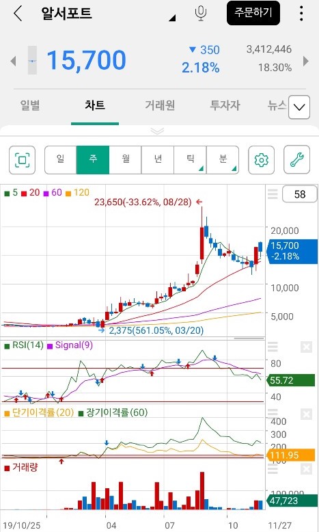Tap the RSI panel handle icon
Image resolution: width=319 pixels, height=532 pixels.
pos(273,347)
